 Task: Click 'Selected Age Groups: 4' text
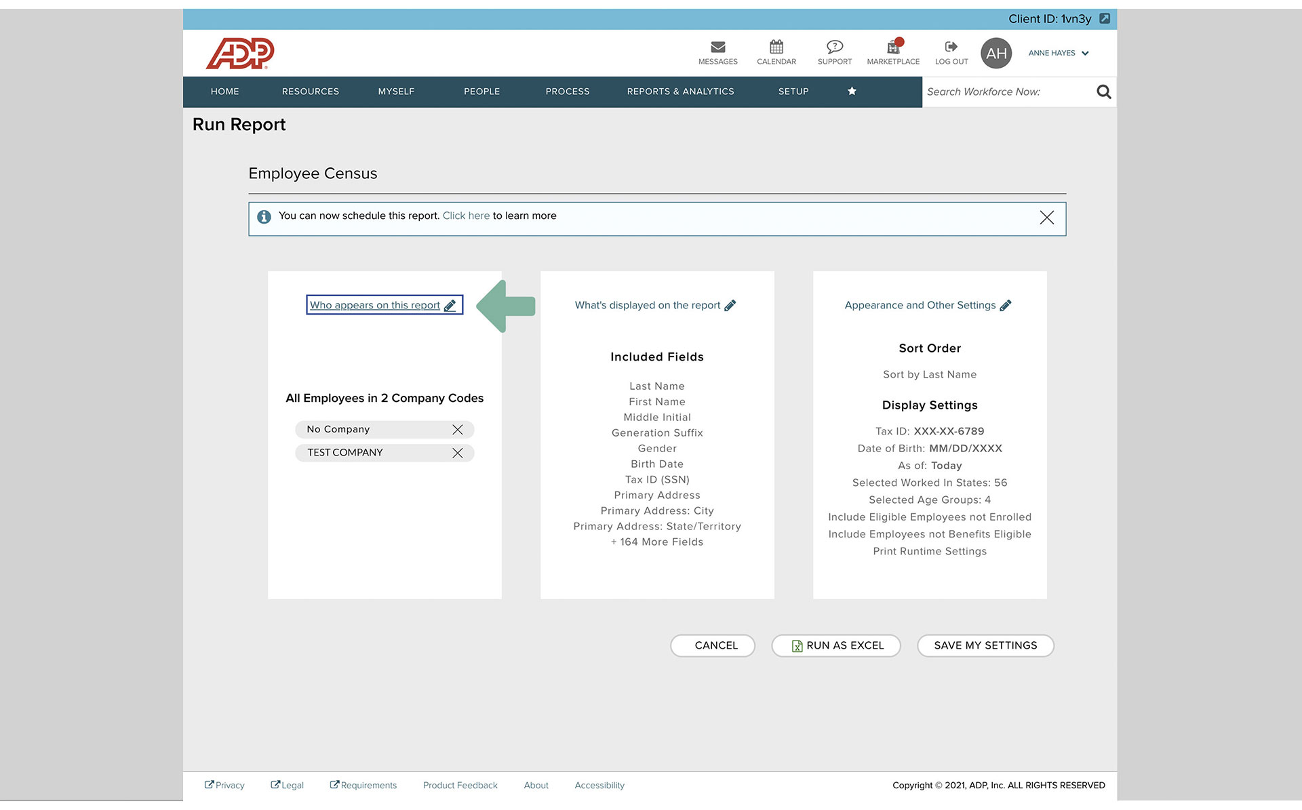(x=930, y=500)
